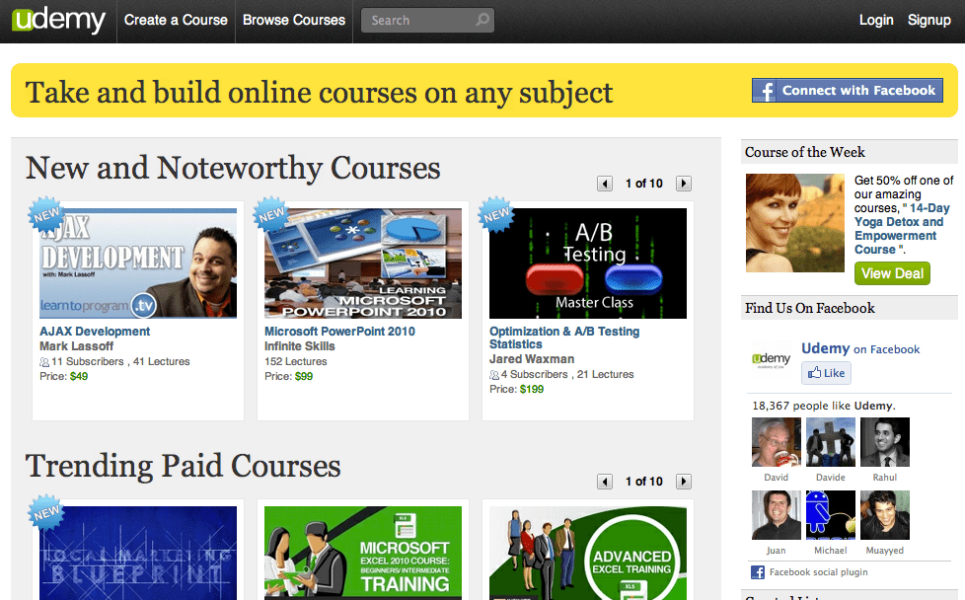
Task: Click the NEW badge on PowerPoint 2010 course
Action: (x=271, y=215)
